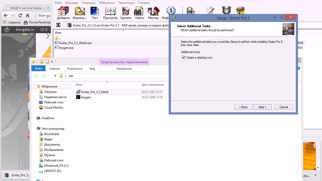
Task: Cancel the Guitar Pro 5 setup
Action: pos(284,107)
